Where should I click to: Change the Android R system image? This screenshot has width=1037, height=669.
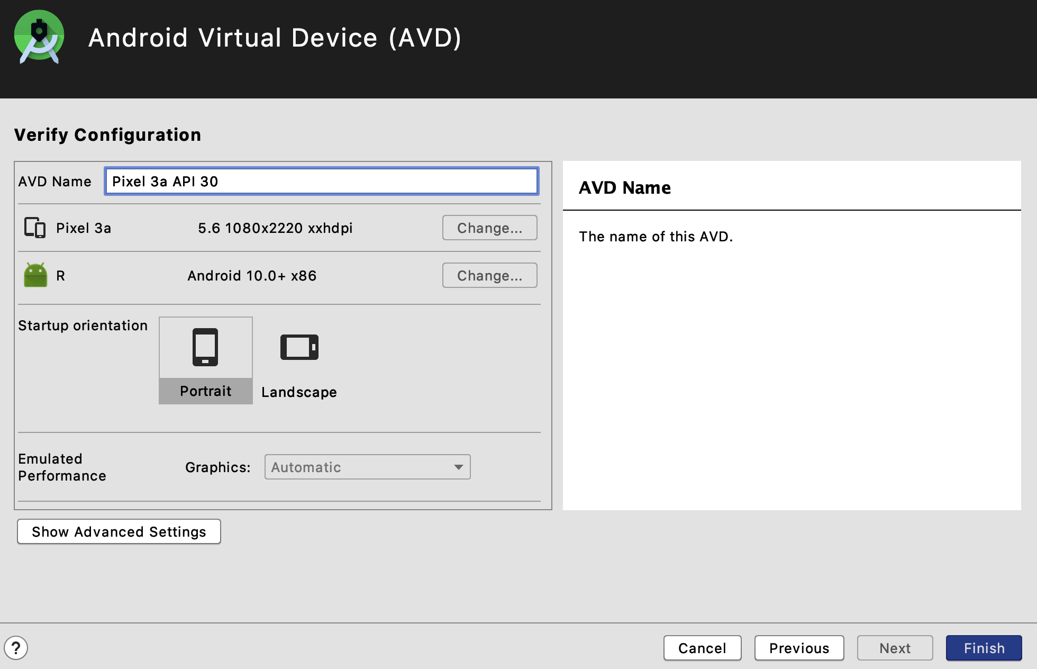point(489,276)
